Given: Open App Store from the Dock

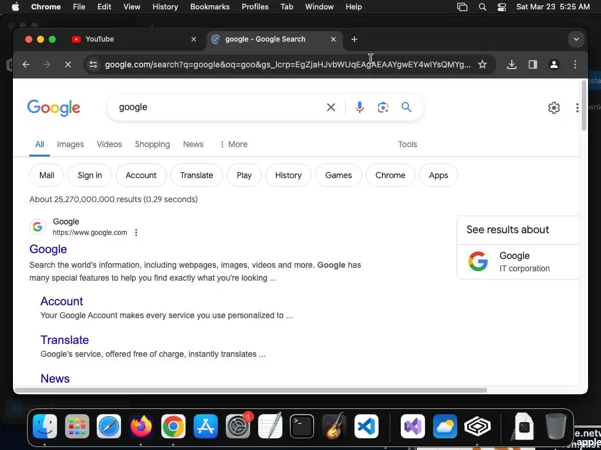Looking at the screenshot, I should [205, 427].
